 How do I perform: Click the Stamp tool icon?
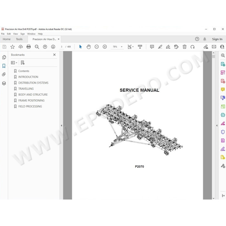coord(176,47)
